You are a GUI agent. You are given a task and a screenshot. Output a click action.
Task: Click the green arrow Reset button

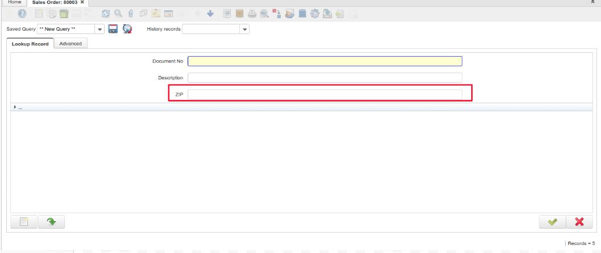pos(51,222)
